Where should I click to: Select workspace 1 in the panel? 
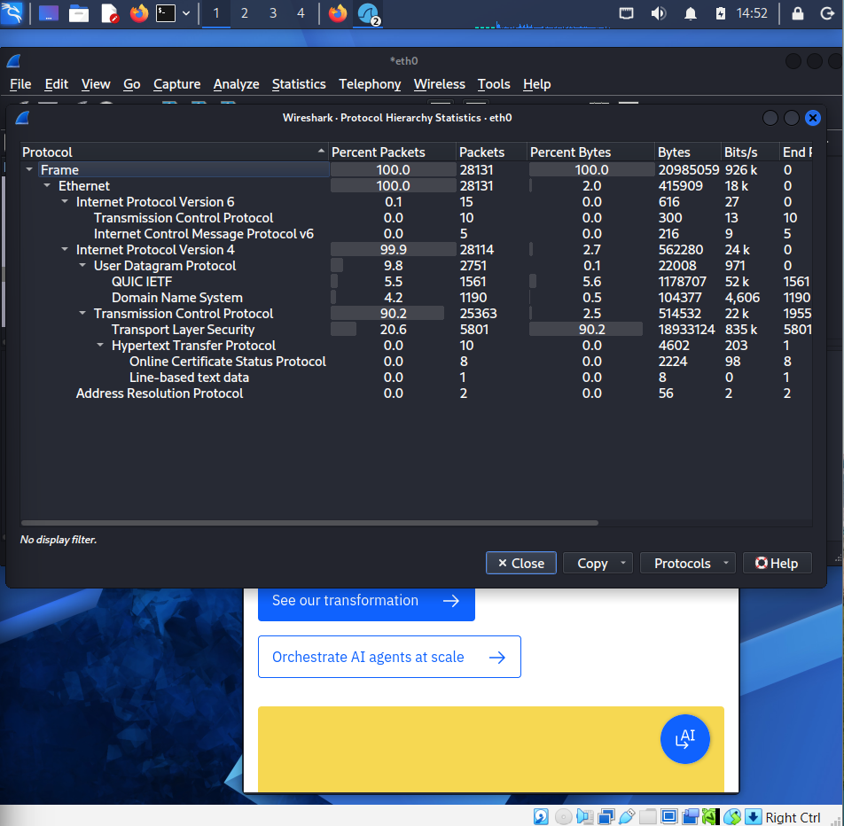(x=216, y=13)
